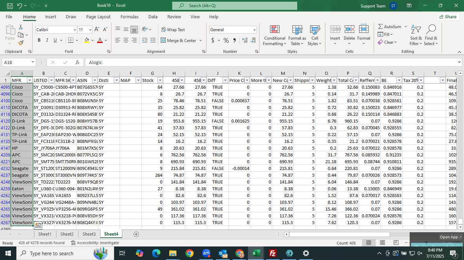The image size is (464, 260).
Task: Toggle Underline formatting
Action: (x=55, y=40)
